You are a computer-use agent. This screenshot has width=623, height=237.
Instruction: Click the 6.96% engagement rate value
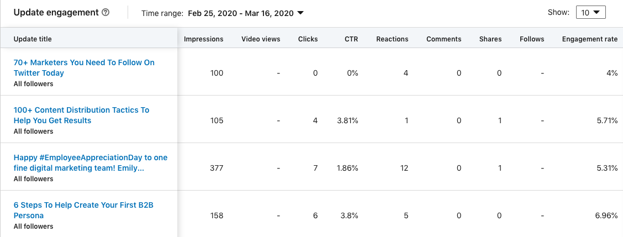pyautogui.click(x=606, y=215)
